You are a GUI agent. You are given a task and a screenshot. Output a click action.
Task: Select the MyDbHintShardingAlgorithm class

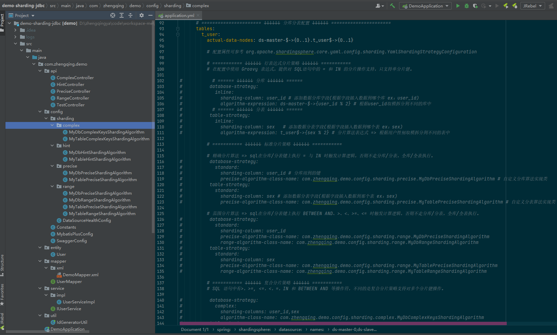pyautogui.click(x=97, y=152)
